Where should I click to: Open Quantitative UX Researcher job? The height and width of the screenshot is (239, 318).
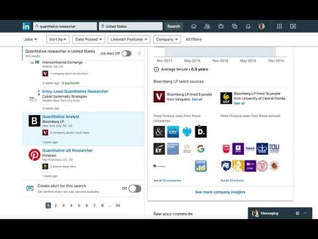click(x=68, y=151)
